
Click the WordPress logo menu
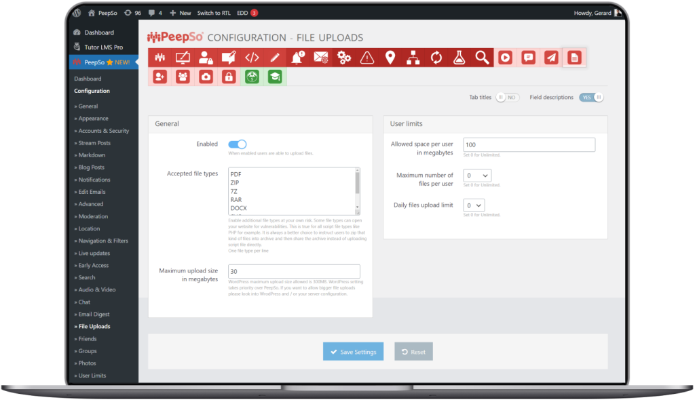(x=77, y=13)
